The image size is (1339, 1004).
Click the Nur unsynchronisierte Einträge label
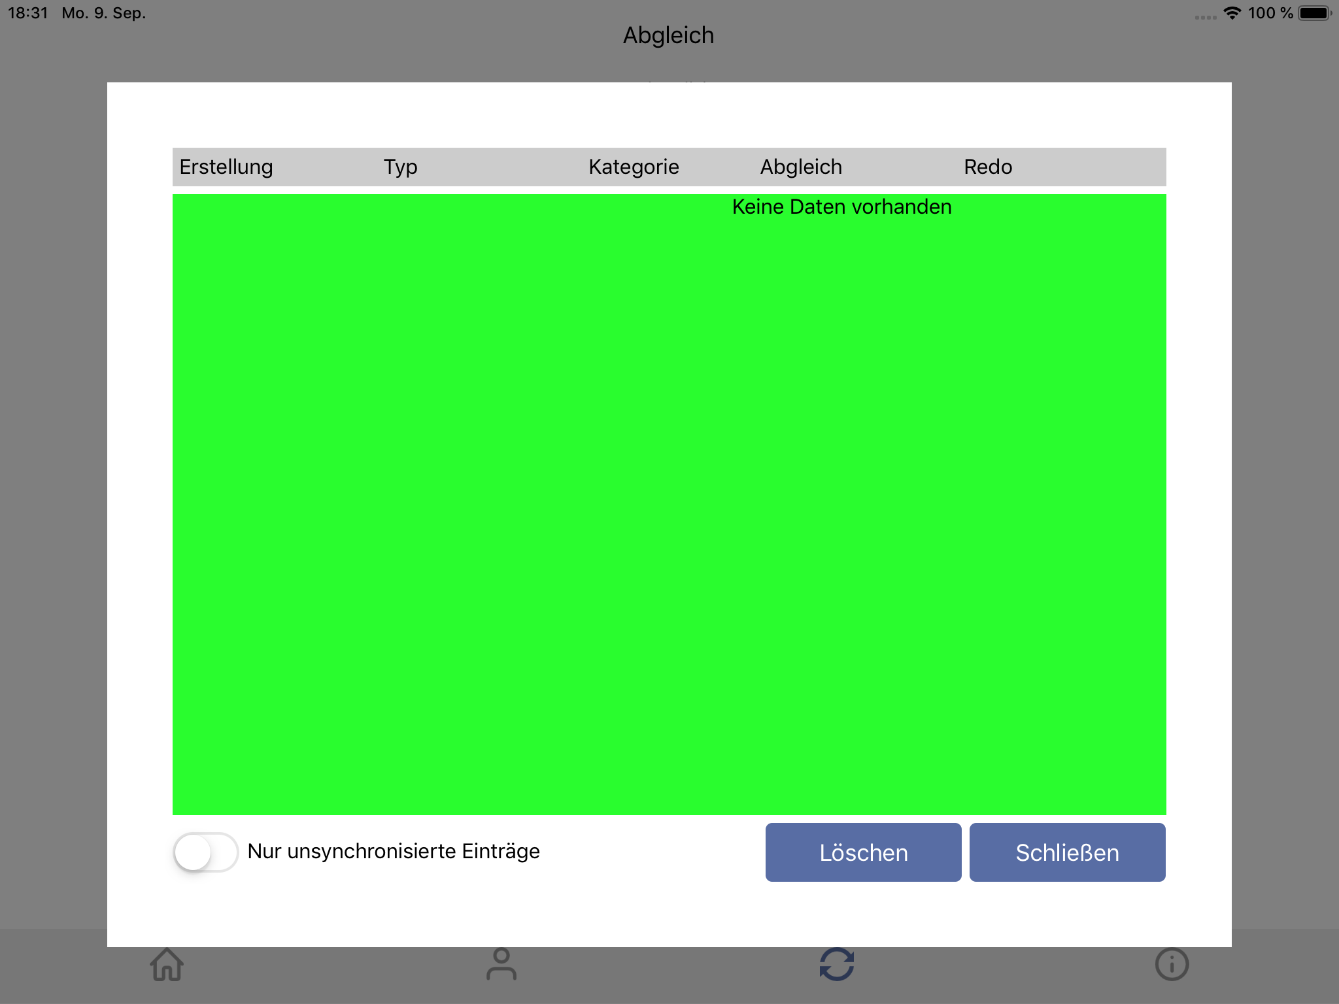[394, 852]
